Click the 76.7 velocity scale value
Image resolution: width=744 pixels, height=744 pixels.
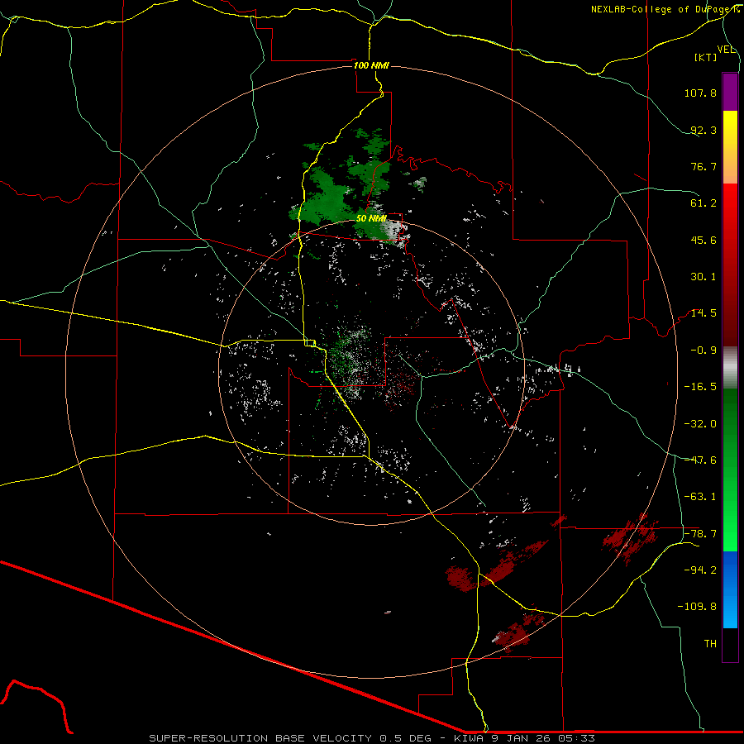703,166
